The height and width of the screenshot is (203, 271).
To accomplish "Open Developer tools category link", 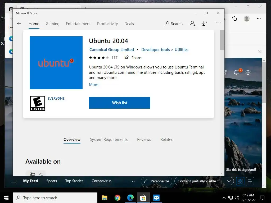I will pyautogui.click(x=156, y=49).
